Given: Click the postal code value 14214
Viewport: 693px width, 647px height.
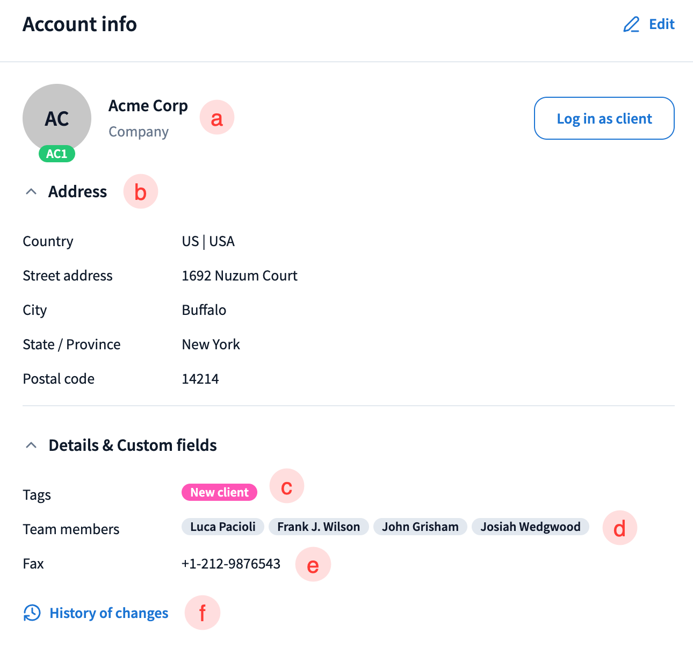Looking at the screenshot, I should (x=200, y=379).
